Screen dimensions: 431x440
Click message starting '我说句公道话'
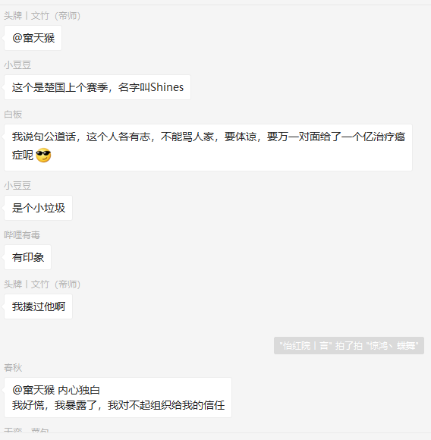[208, 147]
